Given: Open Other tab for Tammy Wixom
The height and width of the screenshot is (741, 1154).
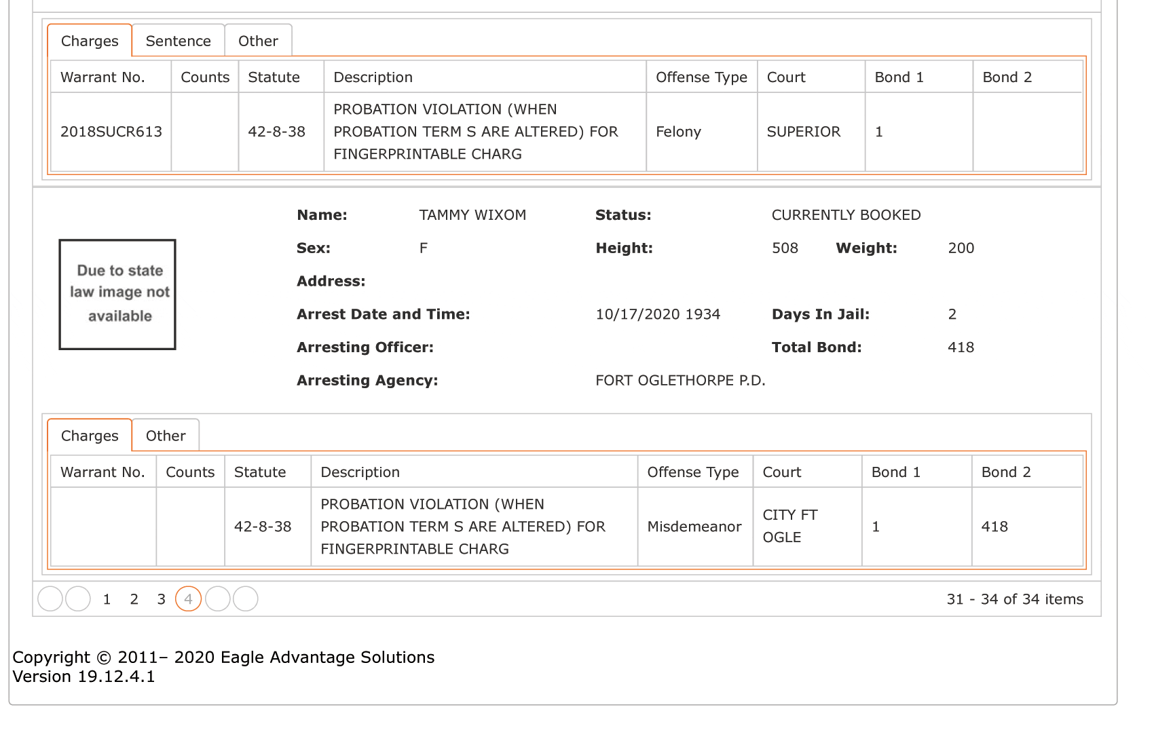Looking at the screenshot, I should [166, 436].
